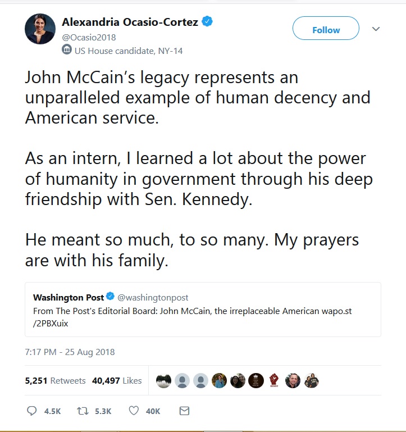Open the tweet options chevron dropdown
Image resolution: width=406 pixels, height=432 pixels.
click(376, 29)
